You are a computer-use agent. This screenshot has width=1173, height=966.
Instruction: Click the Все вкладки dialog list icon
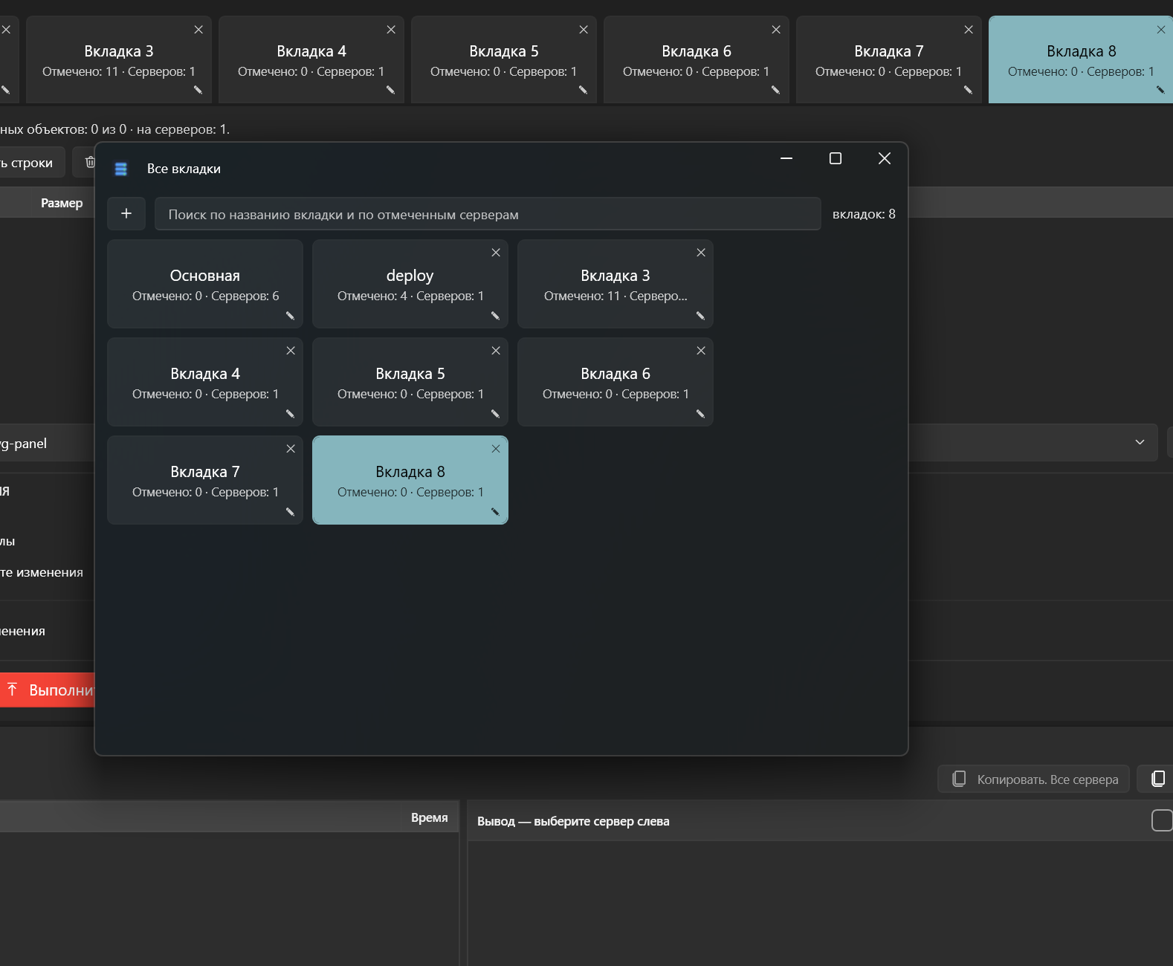(x=121, y=169)
